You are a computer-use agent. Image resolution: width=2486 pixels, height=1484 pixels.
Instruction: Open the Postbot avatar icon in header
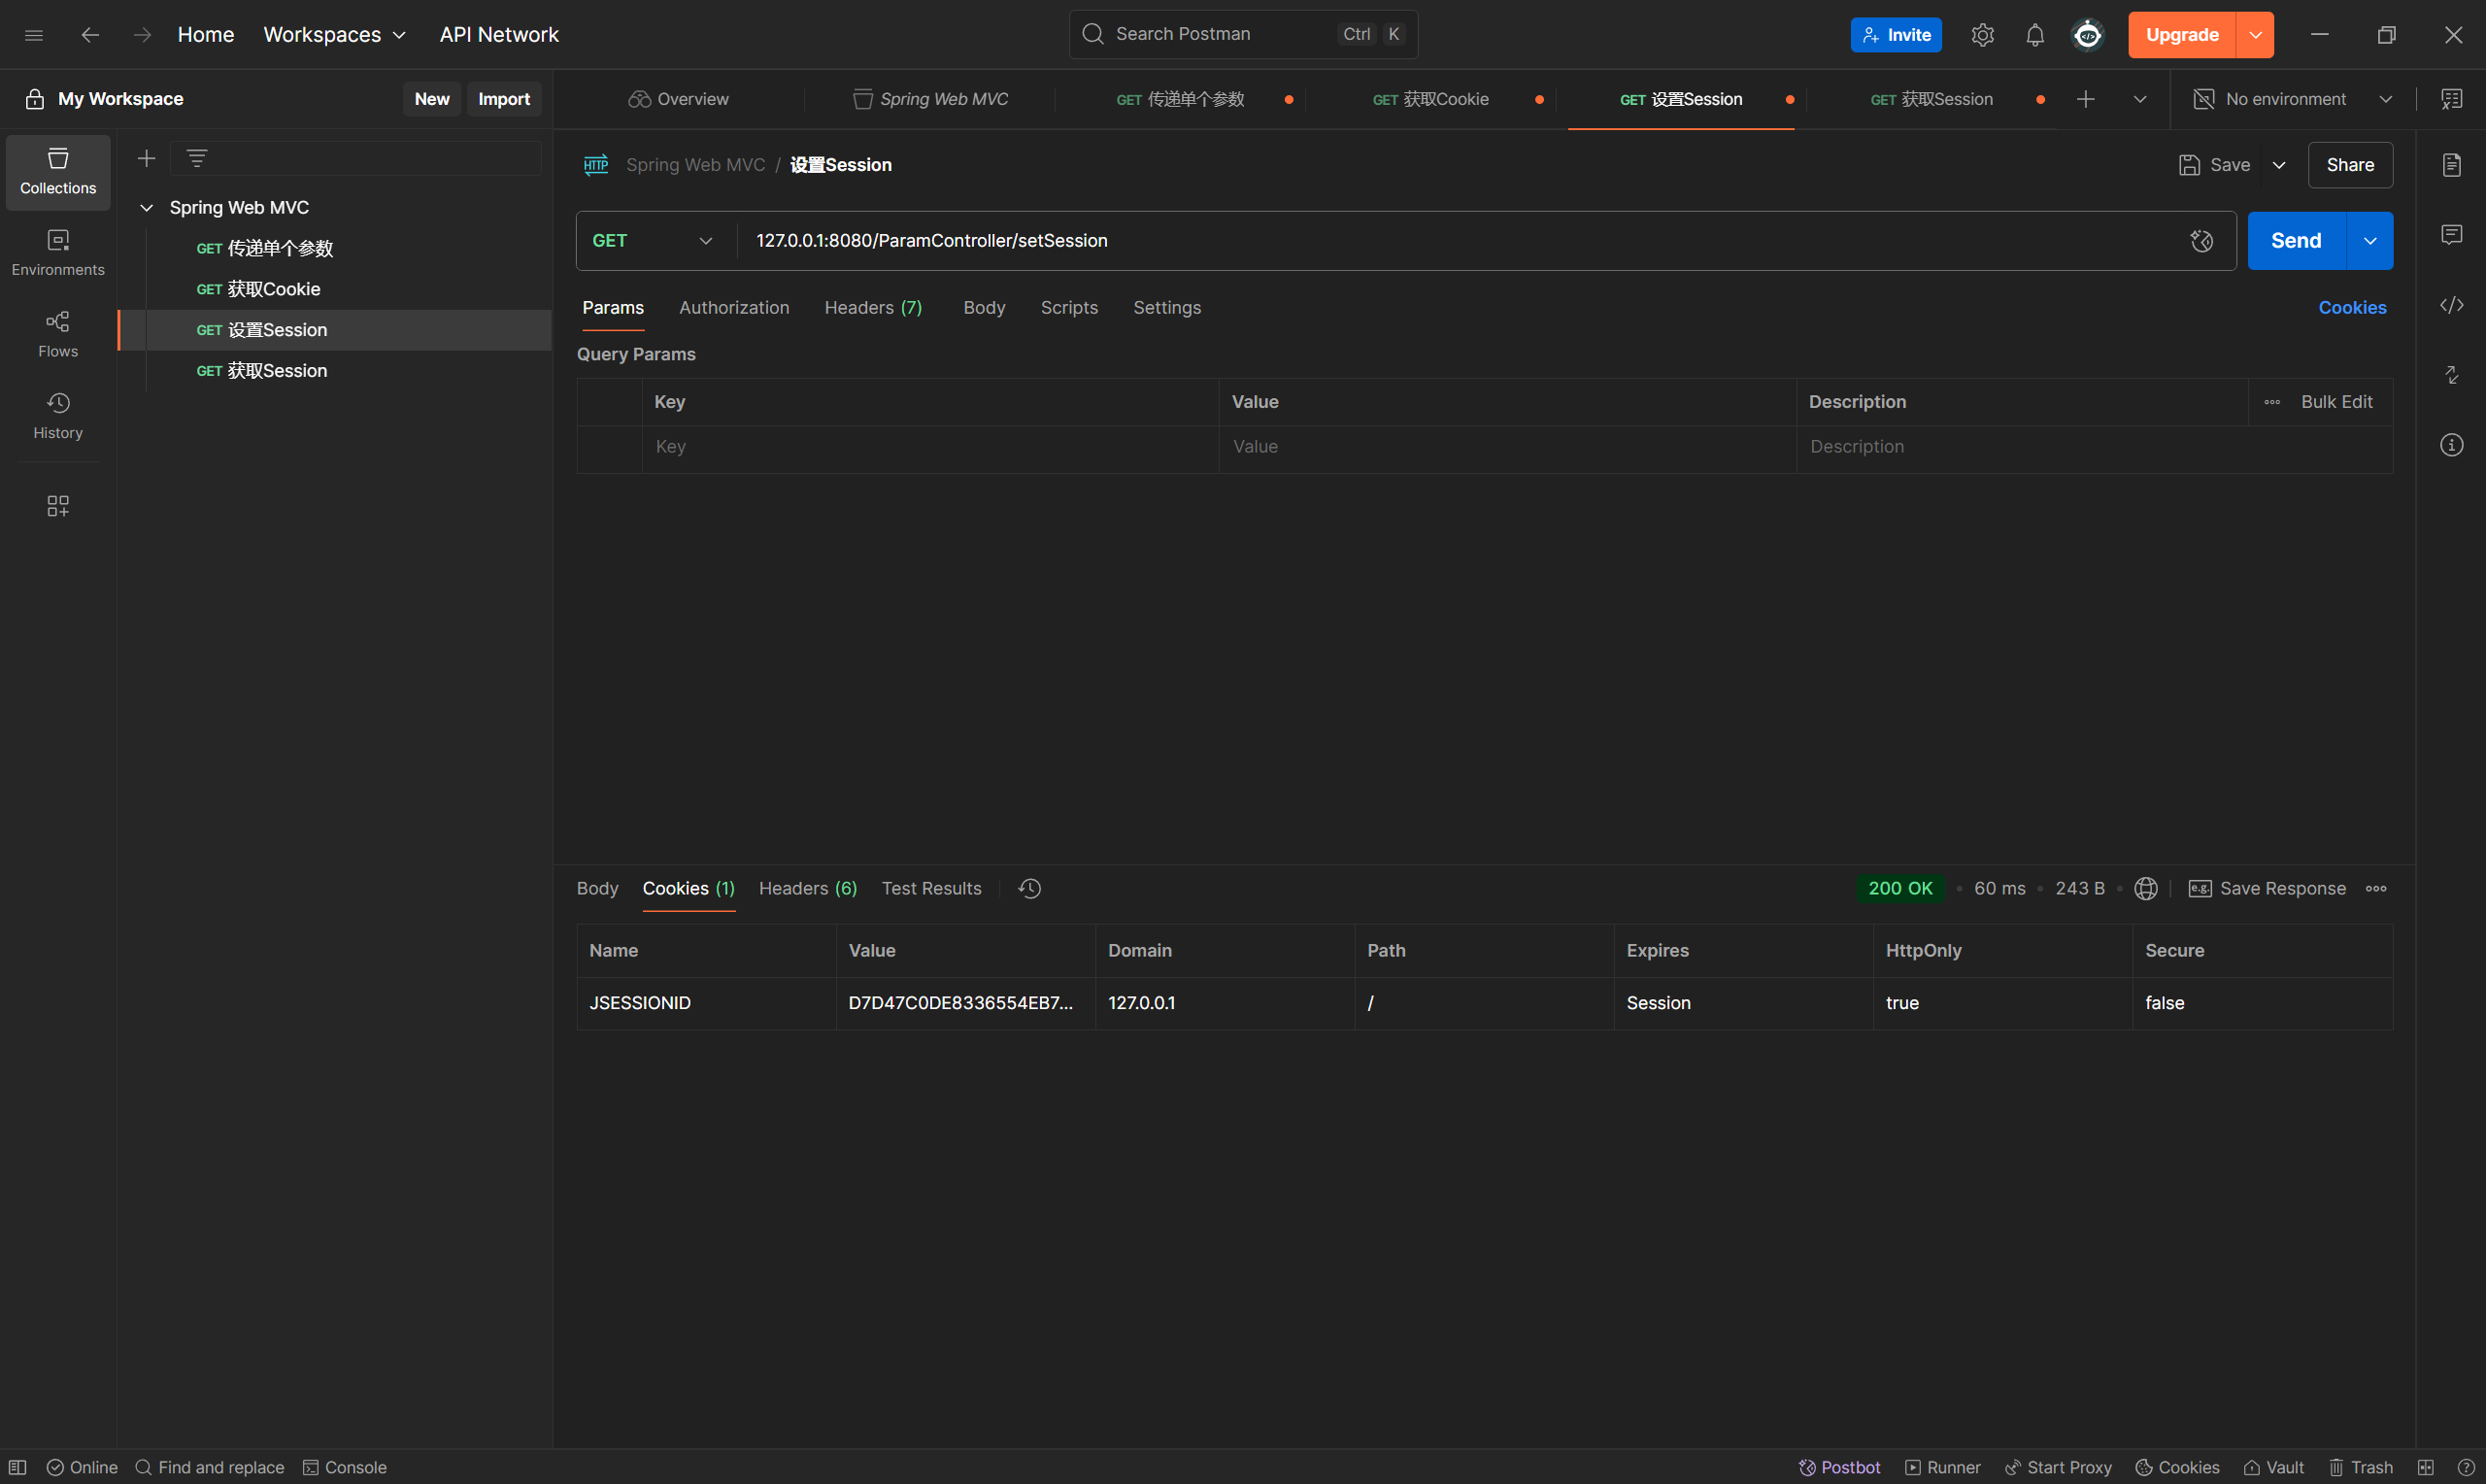[x=2087, y=35]
